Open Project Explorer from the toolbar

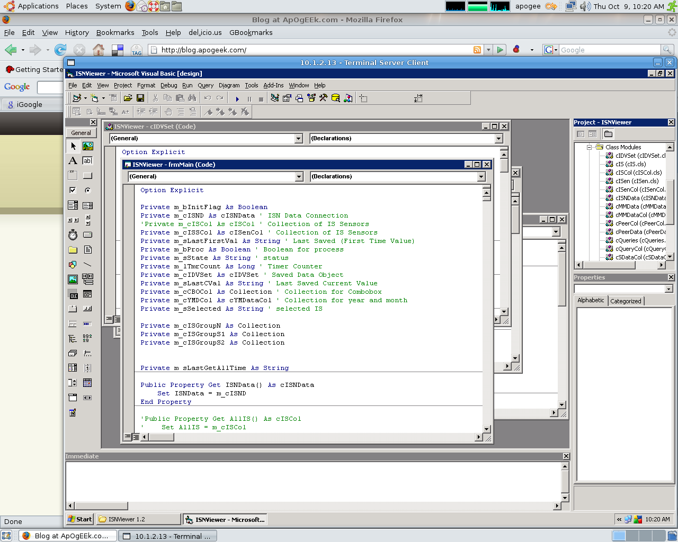pos(274,98)
